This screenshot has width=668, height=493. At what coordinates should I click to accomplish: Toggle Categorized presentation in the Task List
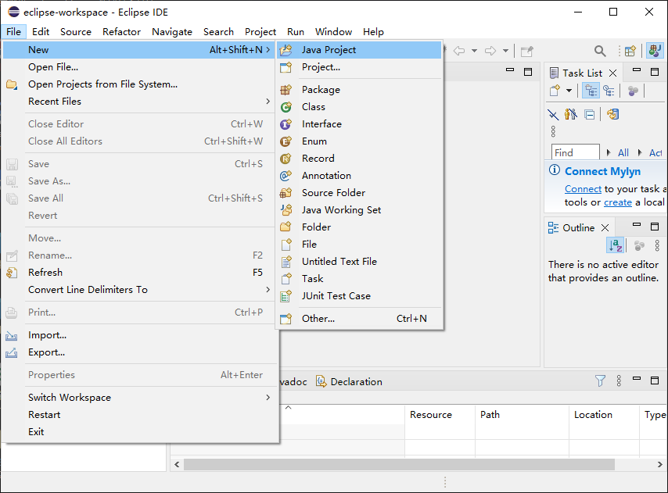click(591, 91)
